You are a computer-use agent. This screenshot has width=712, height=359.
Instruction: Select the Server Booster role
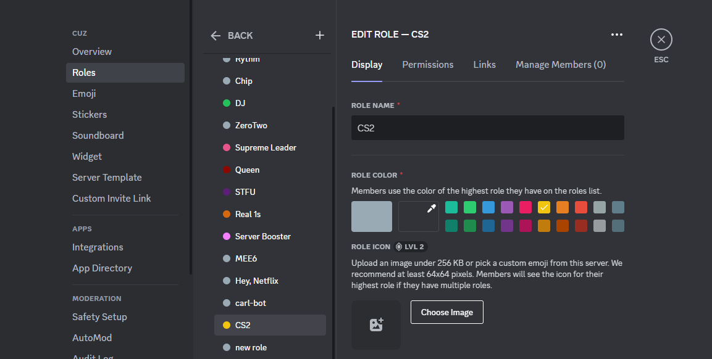263,237
